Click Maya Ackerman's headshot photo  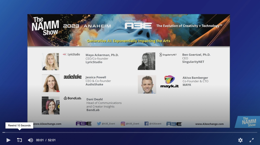click(x=50, y=61)
